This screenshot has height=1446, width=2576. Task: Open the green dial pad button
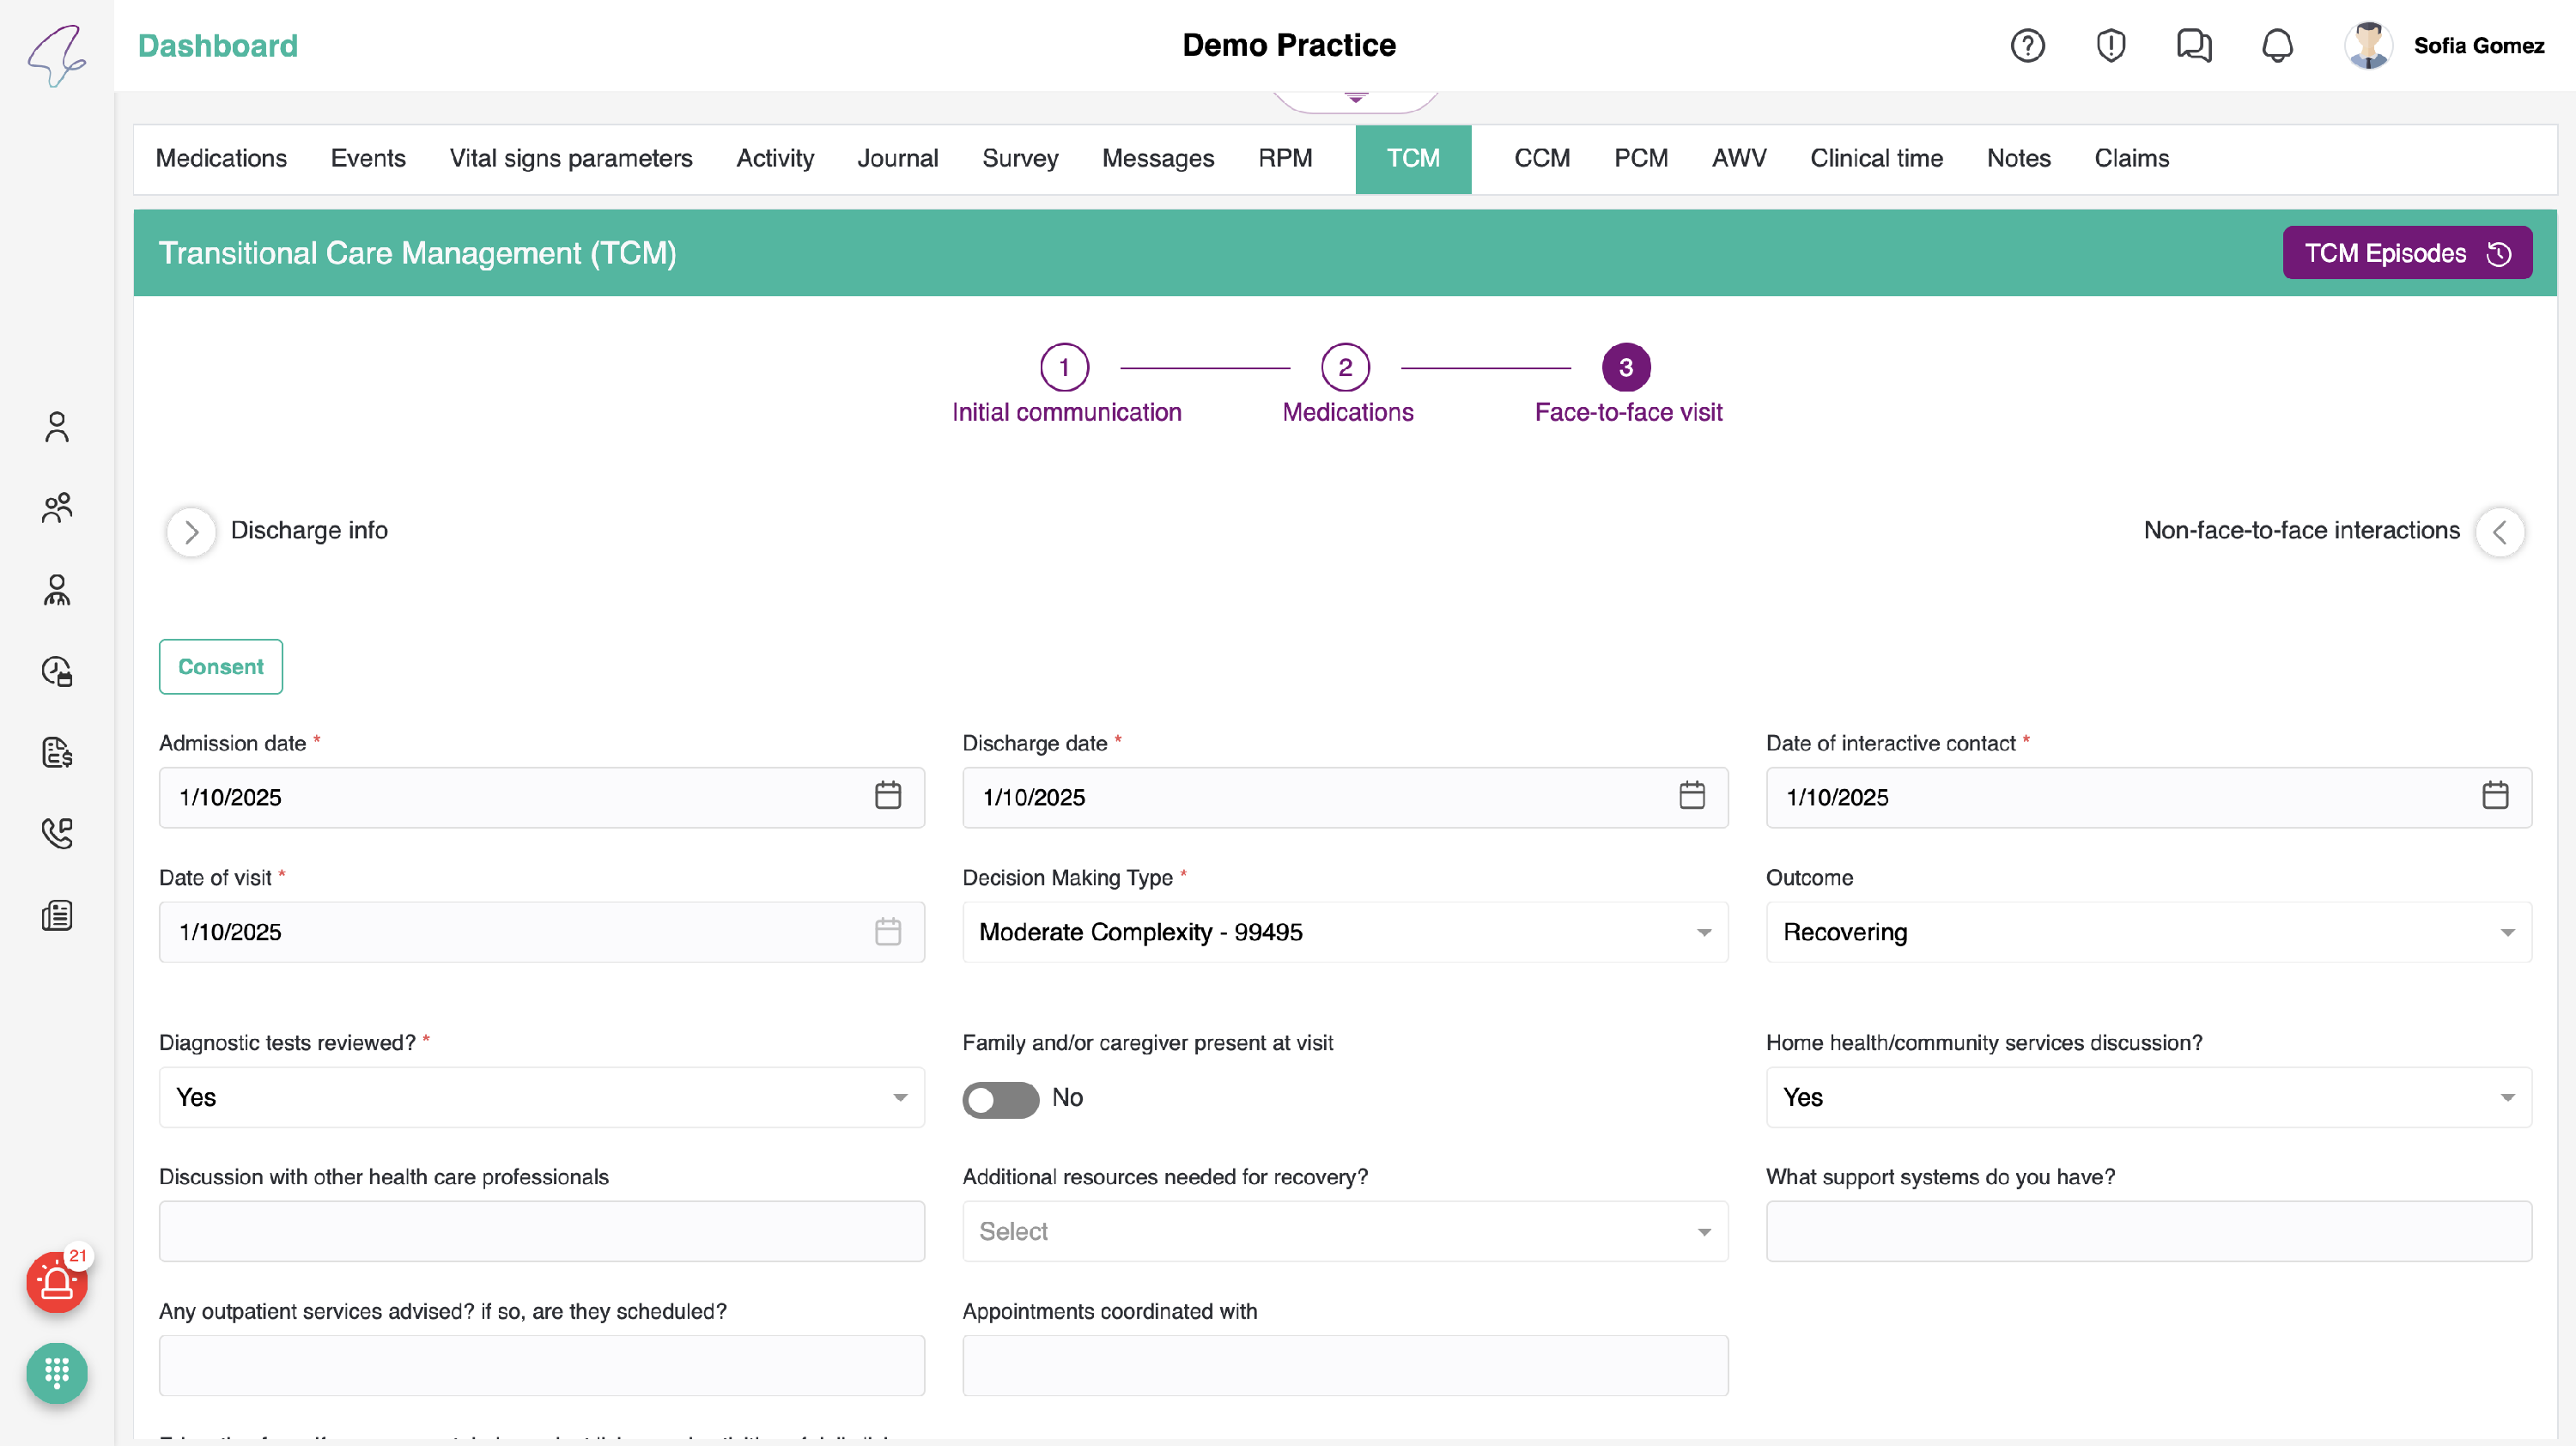tap(56, 1373)
